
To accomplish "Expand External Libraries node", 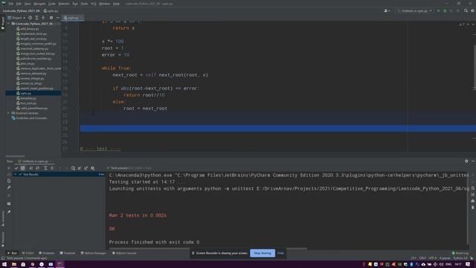I will point(8,113).
